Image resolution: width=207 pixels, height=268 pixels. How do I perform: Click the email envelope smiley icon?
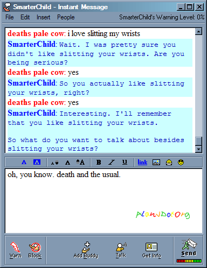169,163
